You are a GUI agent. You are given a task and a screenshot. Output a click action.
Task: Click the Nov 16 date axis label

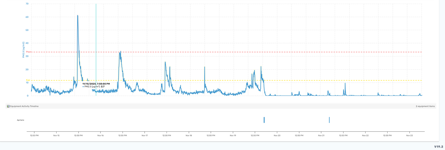(101, 135)
